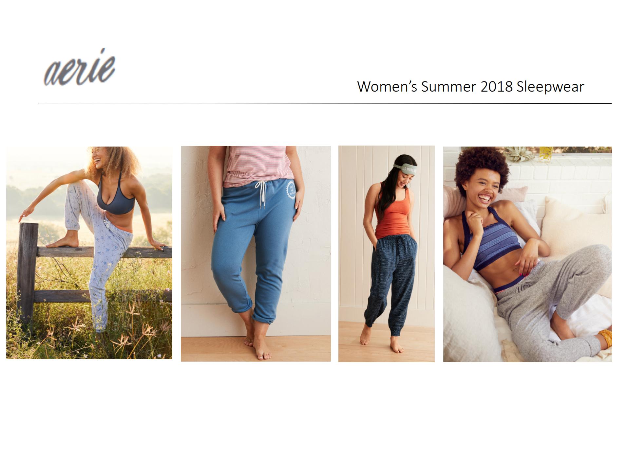This screenshot has width=629, height=471.
Task: Select the blue sweatpants photo
Action: coord(256,253)
